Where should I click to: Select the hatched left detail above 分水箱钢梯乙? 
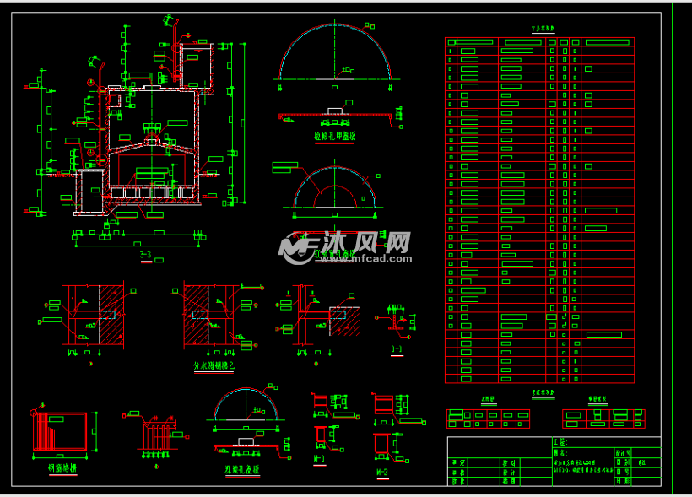pos(89,316)
